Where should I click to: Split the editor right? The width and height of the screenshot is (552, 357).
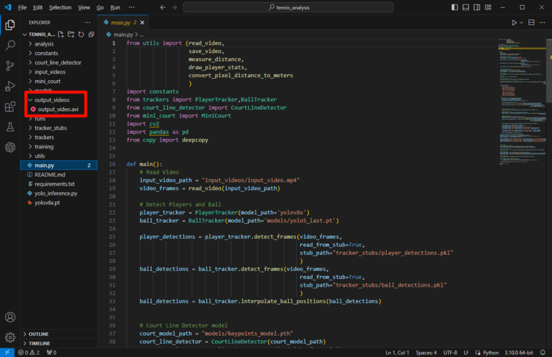coord(531,22)
